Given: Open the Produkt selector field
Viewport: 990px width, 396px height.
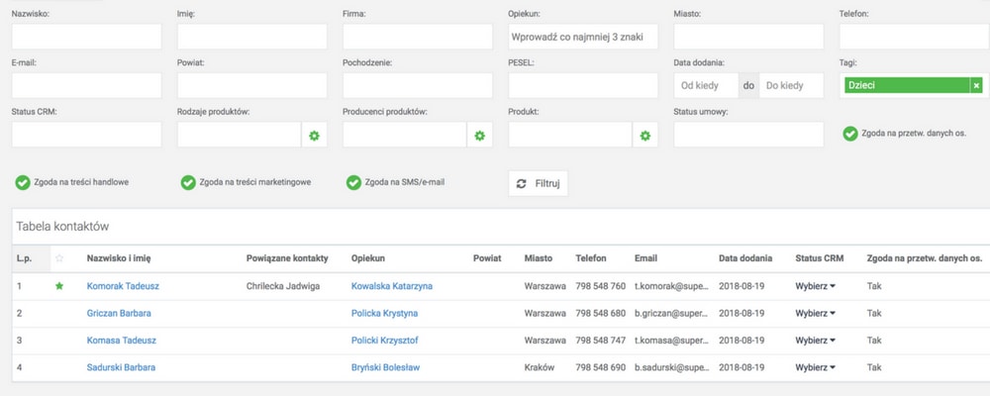Looking at the screenshot, I should coord(570,136).
